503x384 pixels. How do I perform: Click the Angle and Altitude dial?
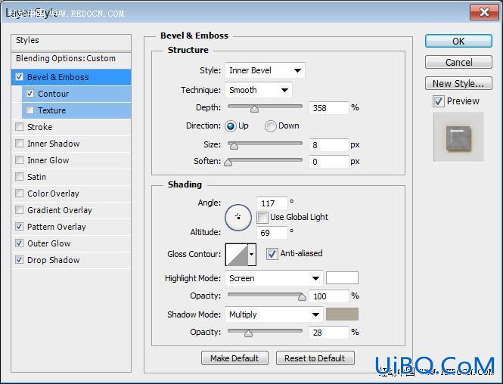click(238, 218)
